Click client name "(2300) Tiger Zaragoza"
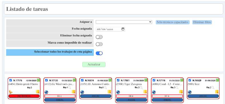The height and width of the screenshot is (104, 225). click(129, 84)
